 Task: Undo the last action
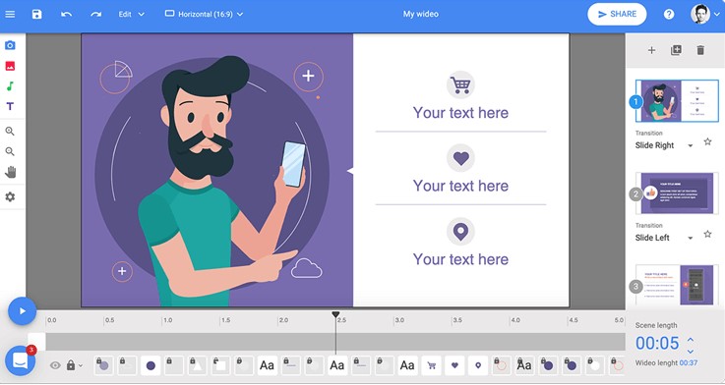[x=66, y=15]
